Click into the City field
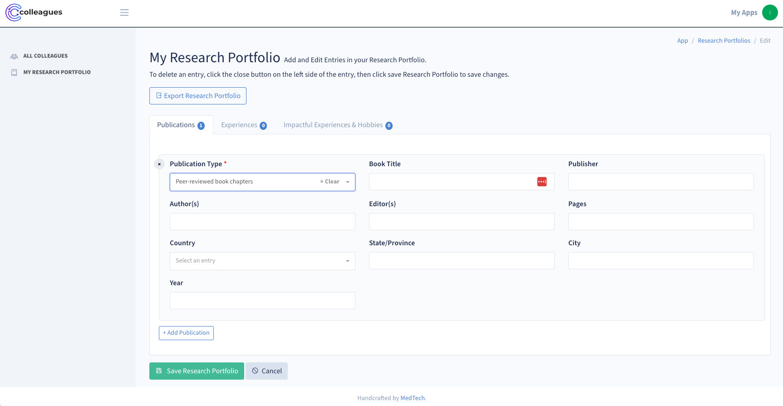 pos(661,261)
